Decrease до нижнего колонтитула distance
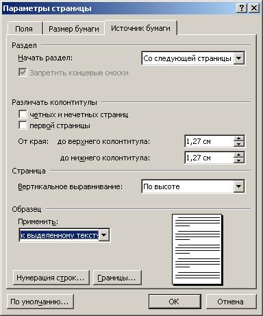Viewport: 263px width, 316px height. coord(239,160)
